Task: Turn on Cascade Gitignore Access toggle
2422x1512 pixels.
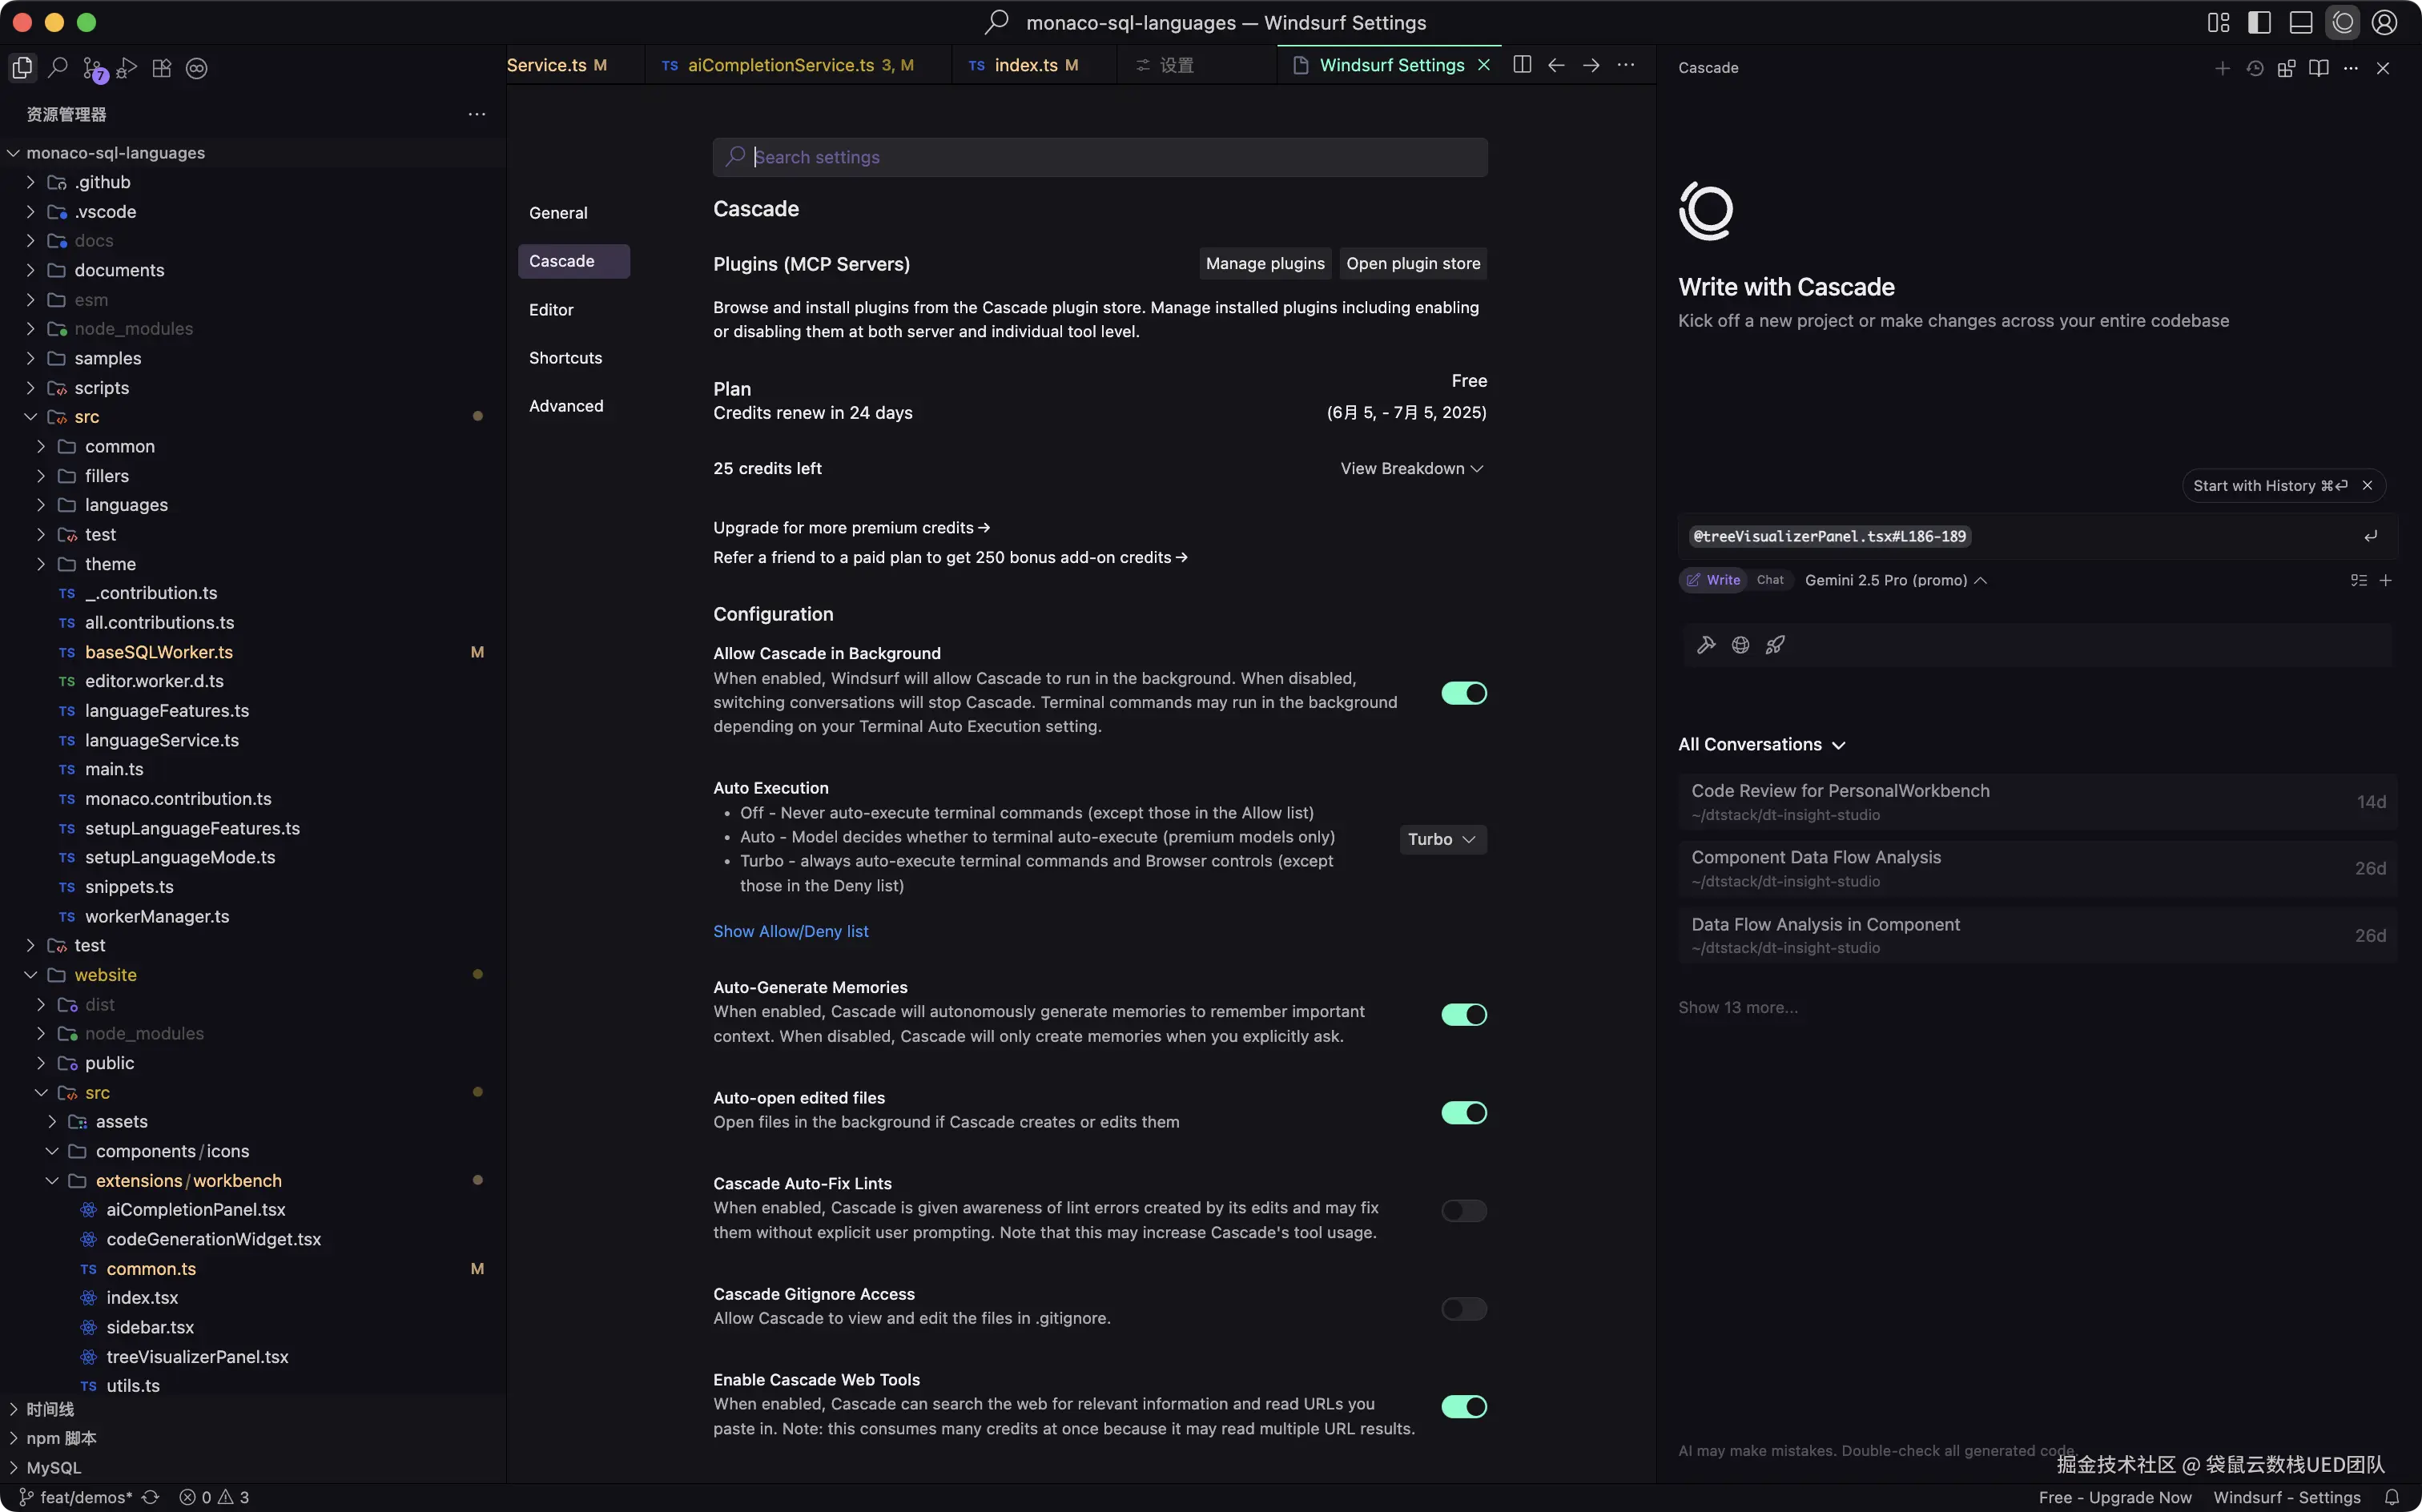Action: click(x=1463, y=1309)
